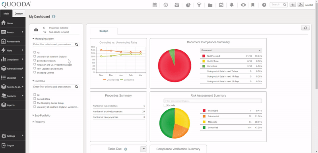Check the All box under Managing Agent
The height and width of the screenshot is (153, 318).
click(x=35, y=52)
